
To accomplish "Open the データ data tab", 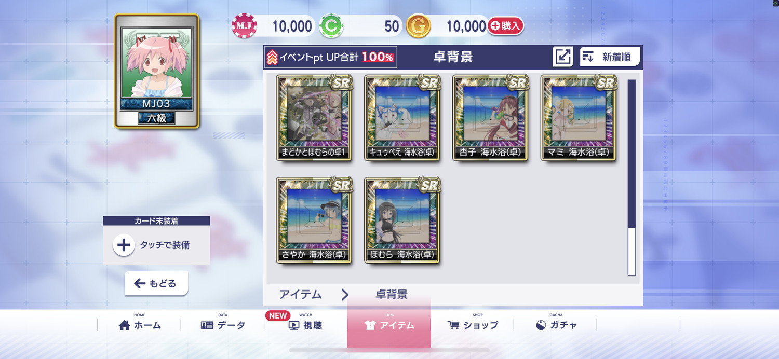I will click(x=223, y=325).
